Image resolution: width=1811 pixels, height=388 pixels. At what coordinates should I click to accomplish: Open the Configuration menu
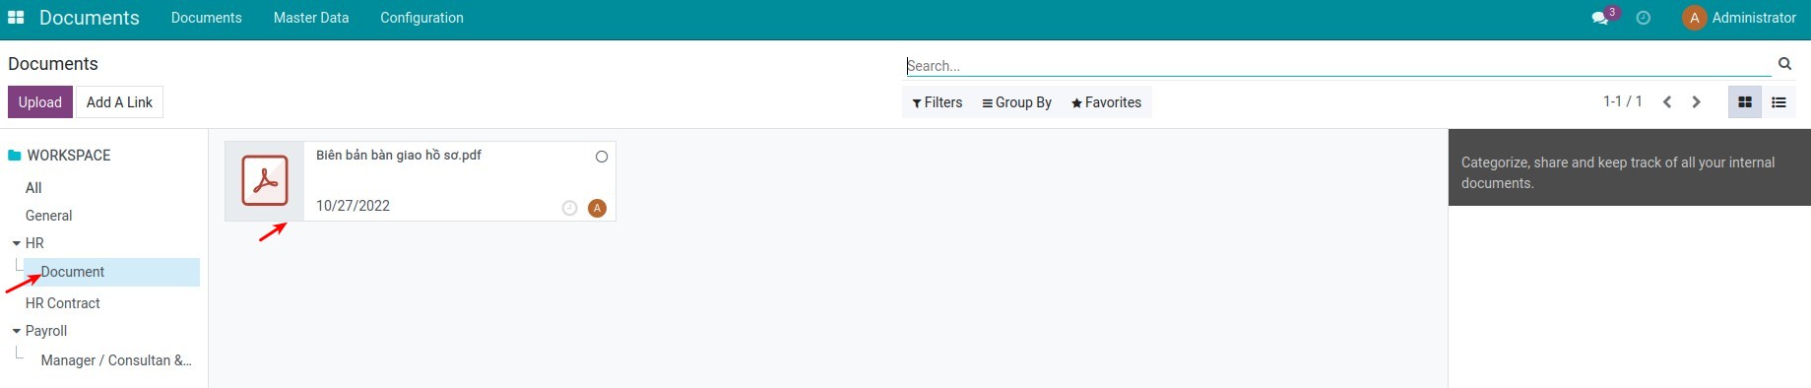(421, 18)
